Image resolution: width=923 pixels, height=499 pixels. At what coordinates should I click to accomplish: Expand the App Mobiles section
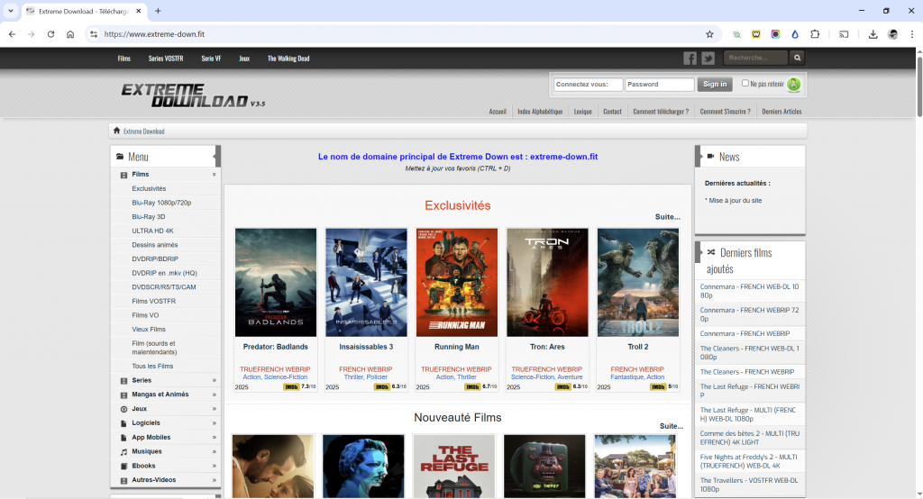[215, 437]
